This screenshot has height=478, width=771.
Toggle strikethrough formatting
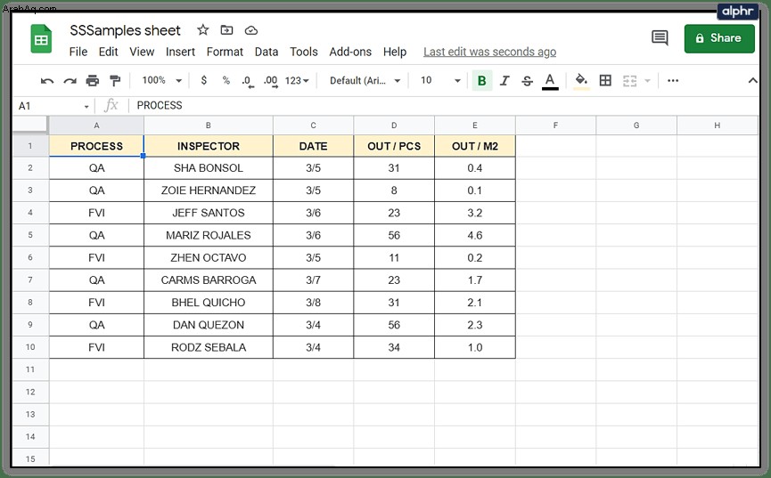(527, 81)
